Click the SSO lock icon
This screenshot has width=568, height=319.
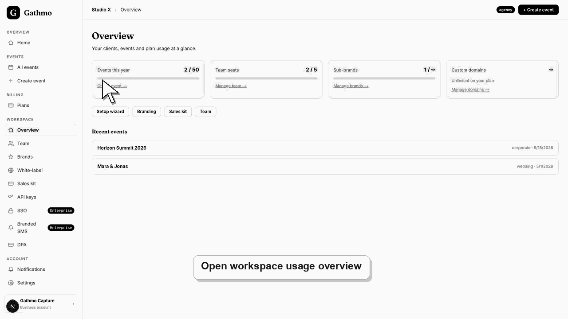pos(11,211)
